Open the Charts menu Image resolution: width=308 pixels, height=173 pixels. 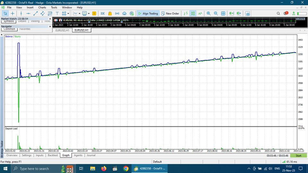(42, 7)
